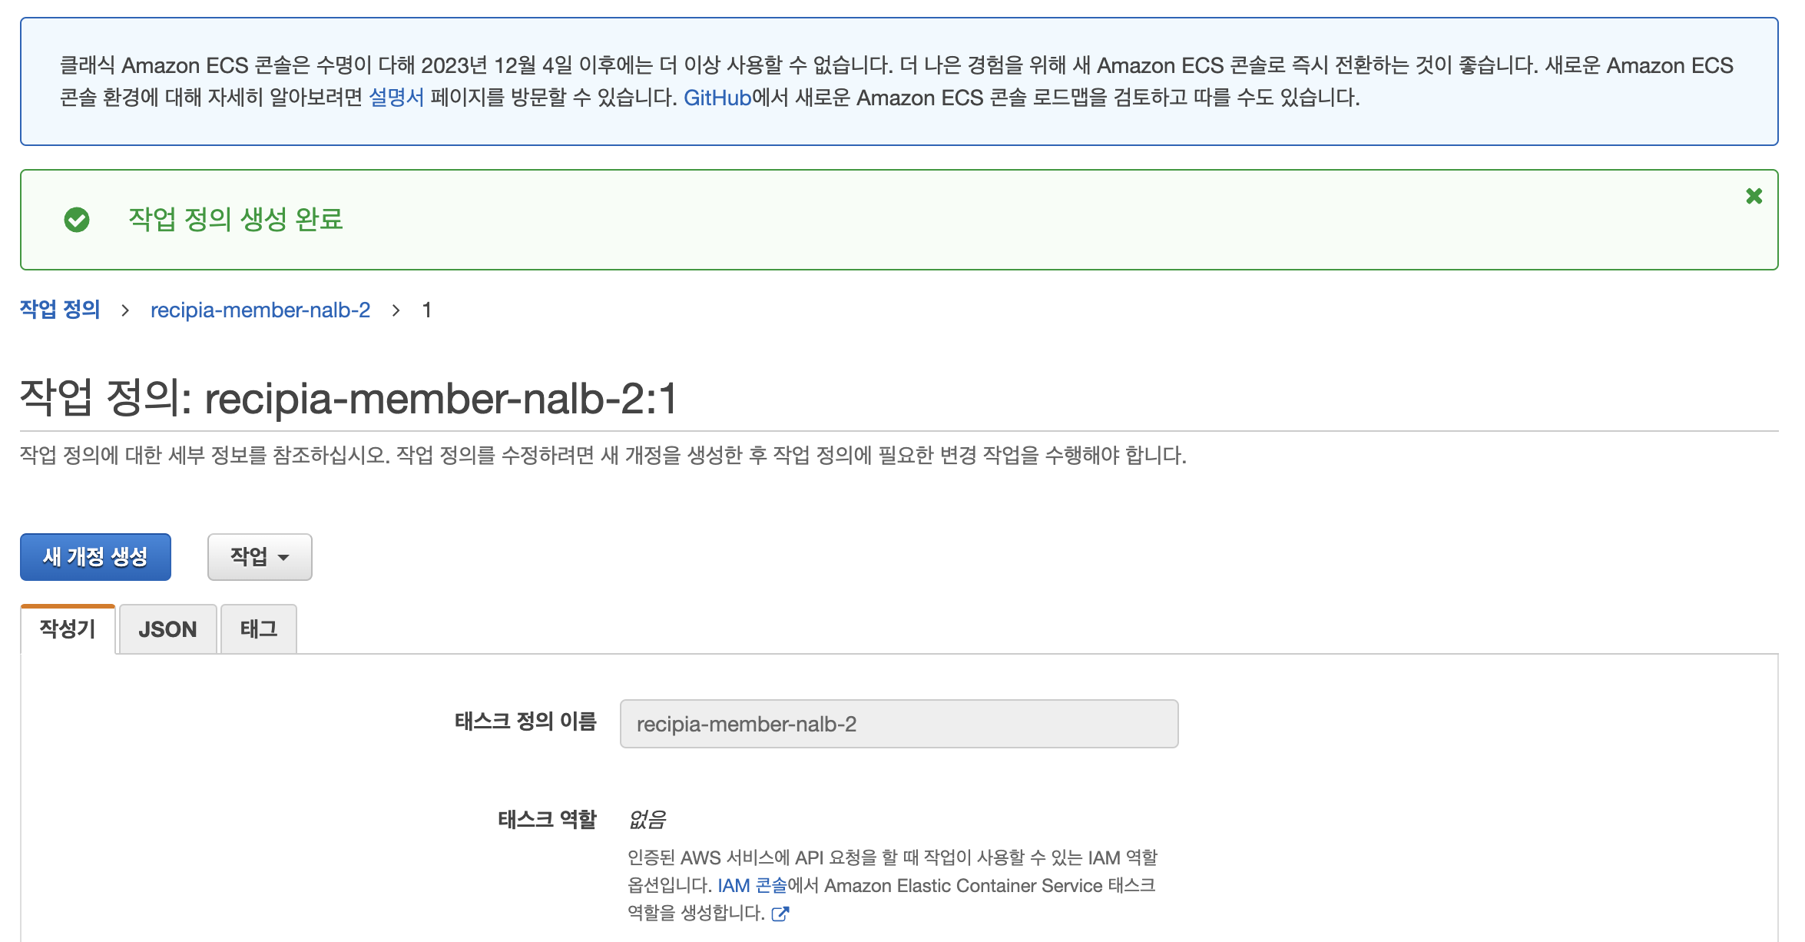Click the external-link icon beside IAM 콘솔 text

[781, 914]
